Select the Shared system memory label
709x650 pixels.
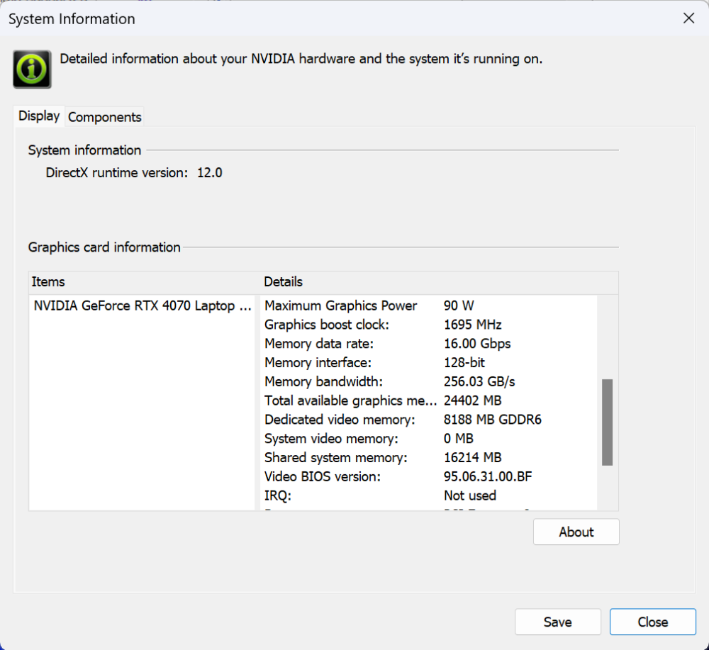(336, 458)
